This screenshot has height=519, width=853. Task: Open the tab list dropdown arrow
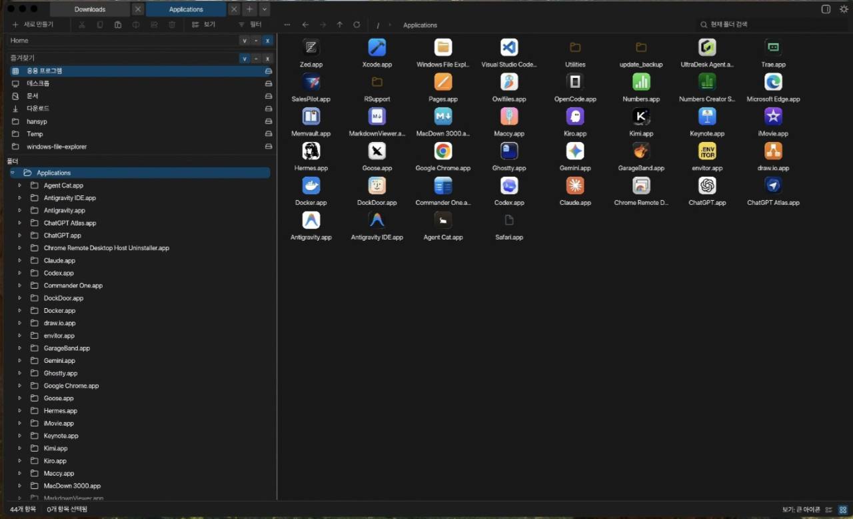point(265,9)
